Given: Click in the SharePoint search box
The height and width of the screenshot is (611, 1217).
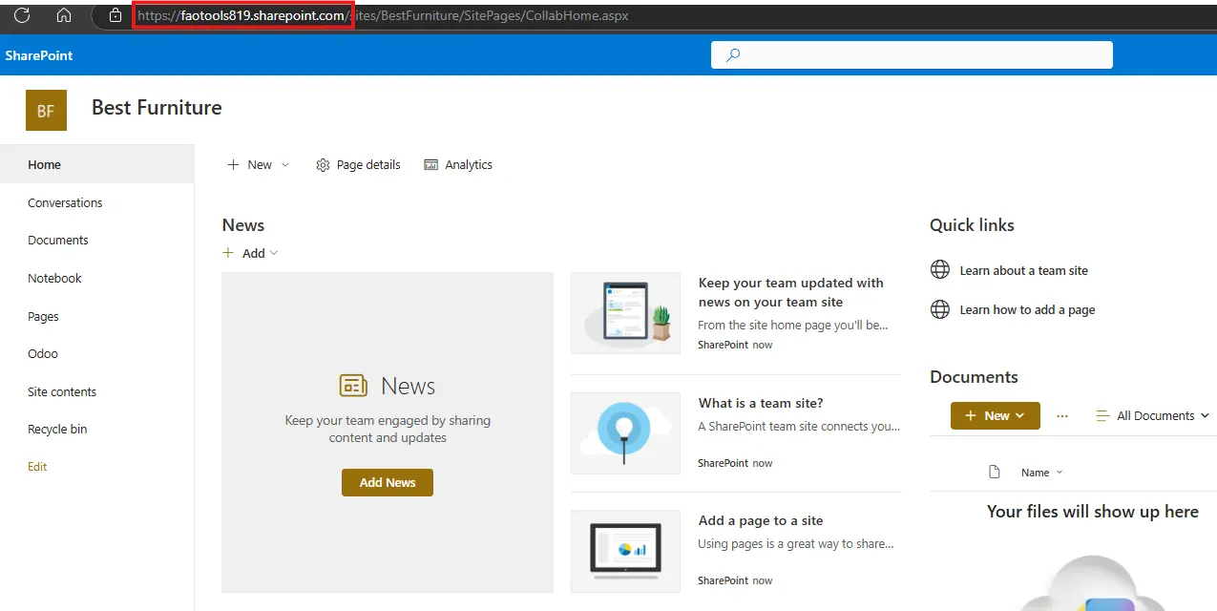Looking at the screenshot, I should [912, 55].
